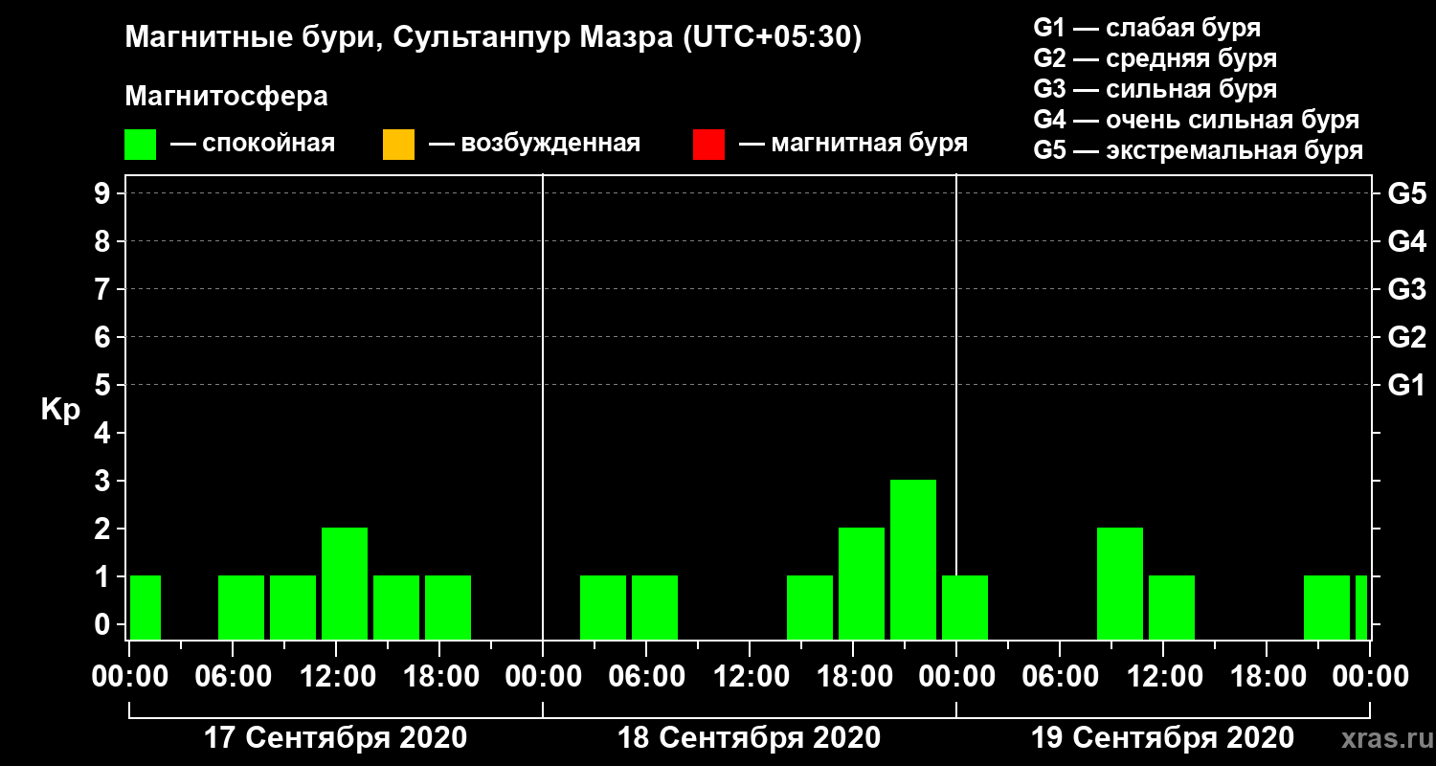Click the '— магнитная буря' legend label
This screenshot has height=766, width=1436.
(x=853, y=144)
